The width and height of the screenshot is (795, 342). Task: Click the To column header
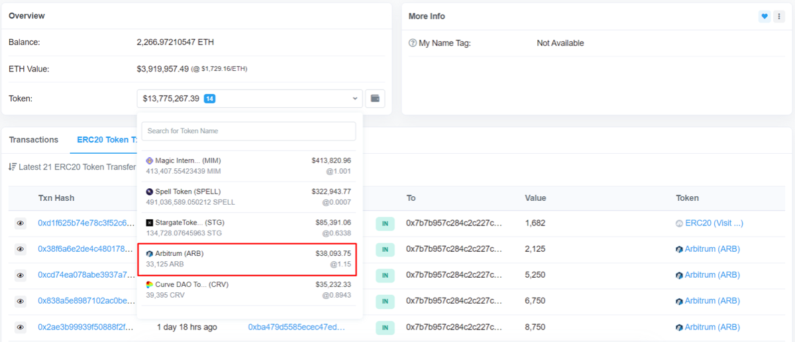pyautogui.click(x=411, y=198)
